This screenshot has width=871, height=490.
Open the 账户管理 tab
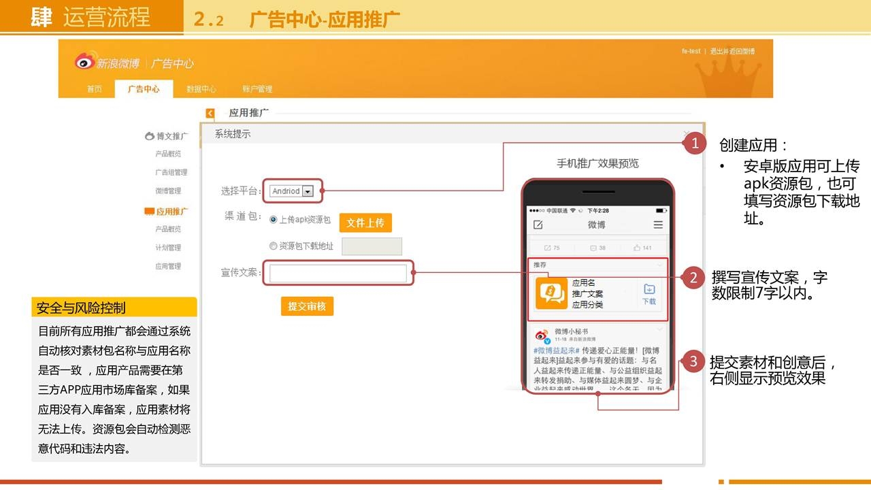(x=257, y=89)
